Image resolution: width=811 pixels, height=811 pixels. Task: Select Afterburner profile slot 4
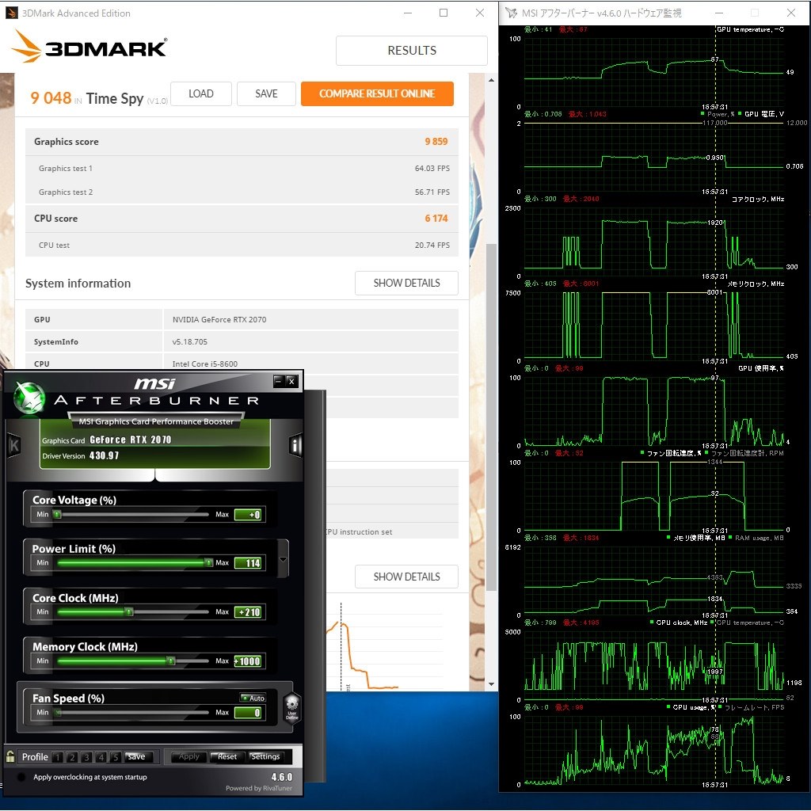(x=101, y=757)
